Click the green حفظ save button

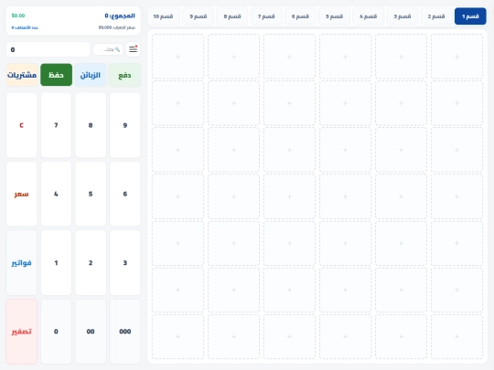[56, 75]
